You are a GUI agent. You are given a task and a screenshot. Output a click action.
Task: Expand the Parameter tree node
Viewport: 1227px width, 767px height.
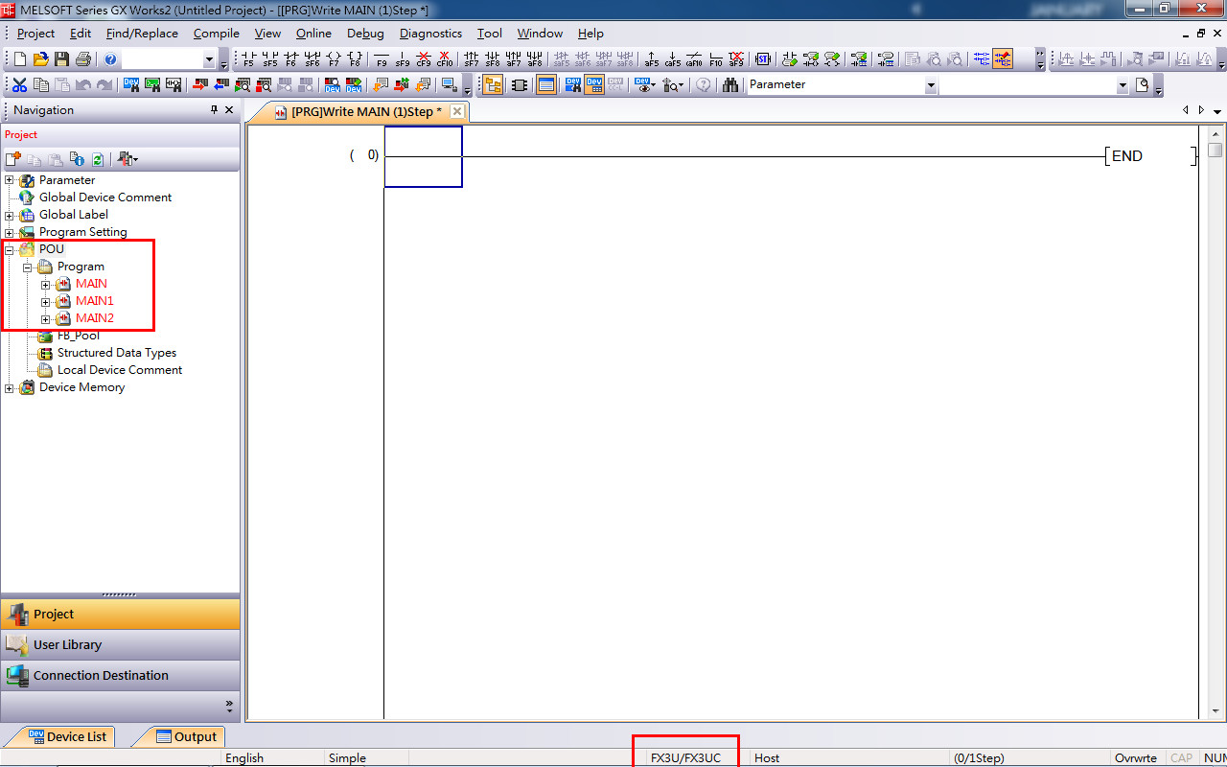pos(10,180)
